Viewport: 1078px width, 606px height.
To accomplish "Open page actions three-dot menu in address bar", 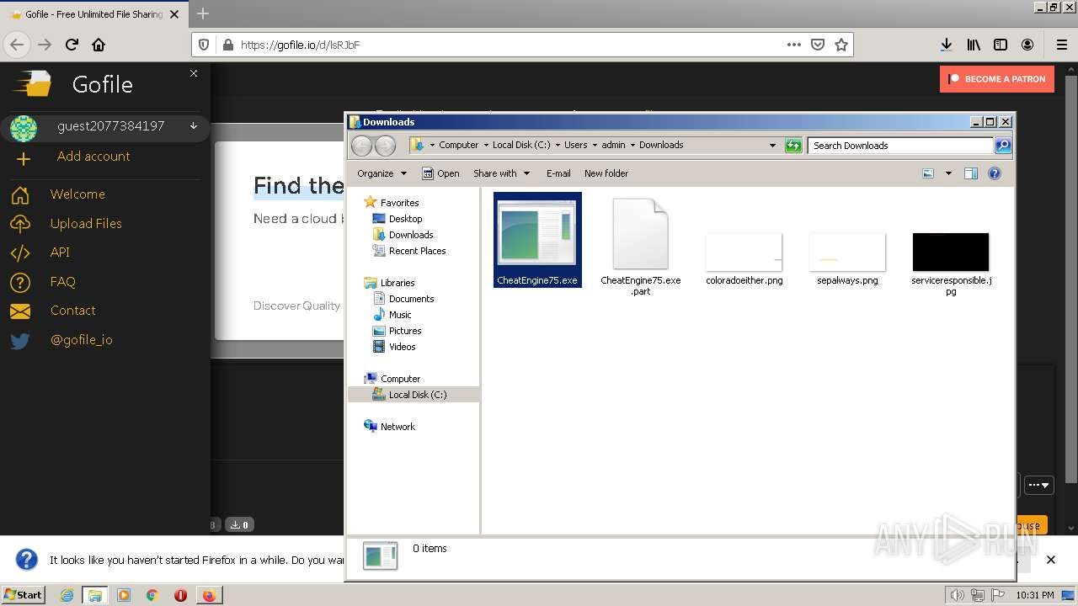I will pos(793,45).
